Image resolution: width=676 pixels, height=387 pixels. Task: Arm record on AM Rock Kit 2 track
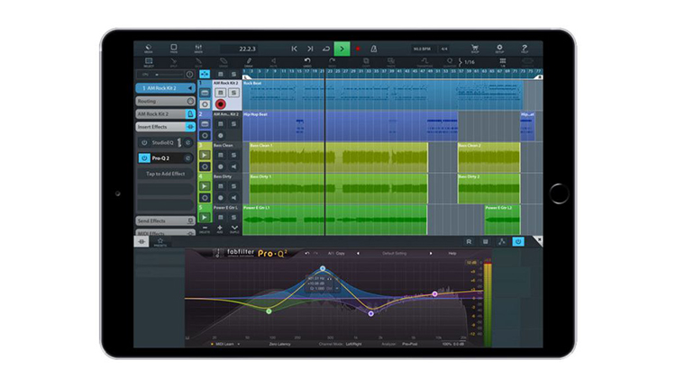(x=220, y=103)
